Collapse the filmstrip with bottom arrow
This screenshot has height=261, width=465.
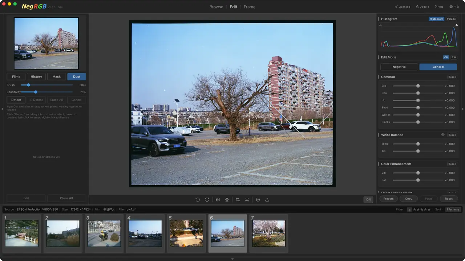tap(232, 259)
